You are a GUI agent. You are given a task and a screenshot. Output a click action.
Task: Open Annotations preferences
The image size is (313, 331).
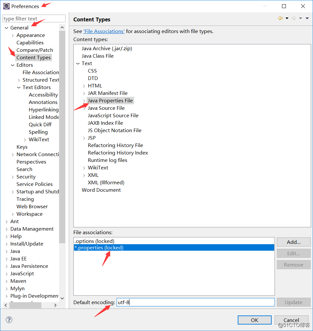point(43,102)
